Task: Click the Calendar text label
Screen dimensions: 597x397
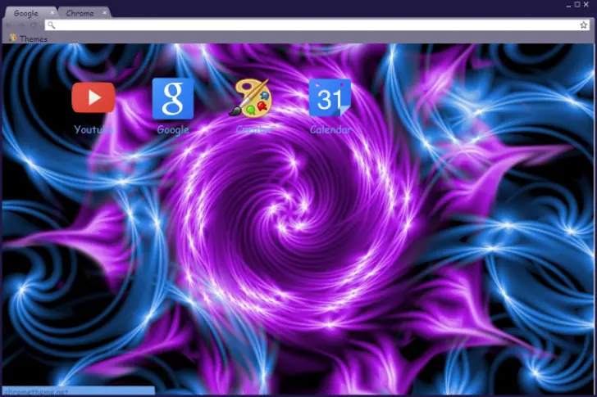Action: [x=330, y=129]
